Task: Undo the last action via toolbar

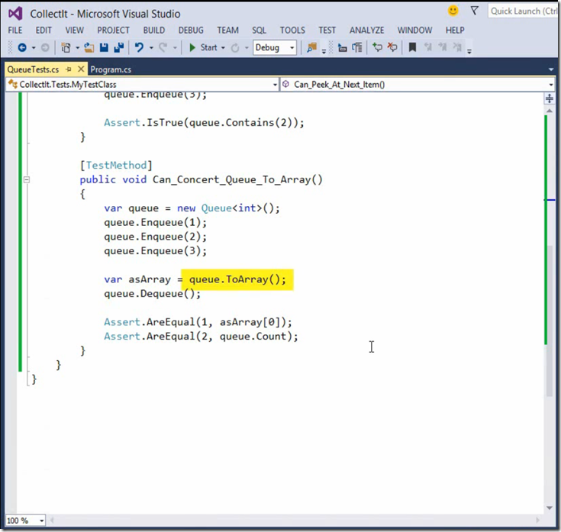Action: [139, 47]
